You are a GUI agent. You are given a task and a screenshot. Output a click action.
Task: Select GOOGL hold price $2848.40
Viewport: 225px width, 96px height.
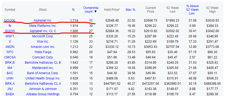coord(112,21)
